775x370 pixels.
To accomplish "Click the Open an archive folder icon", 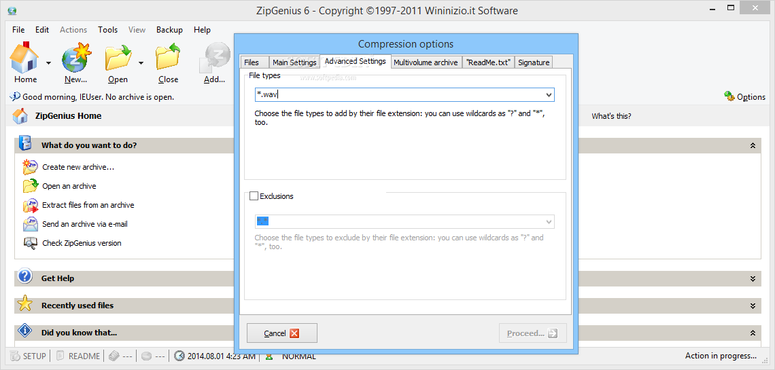I will 30,186.
